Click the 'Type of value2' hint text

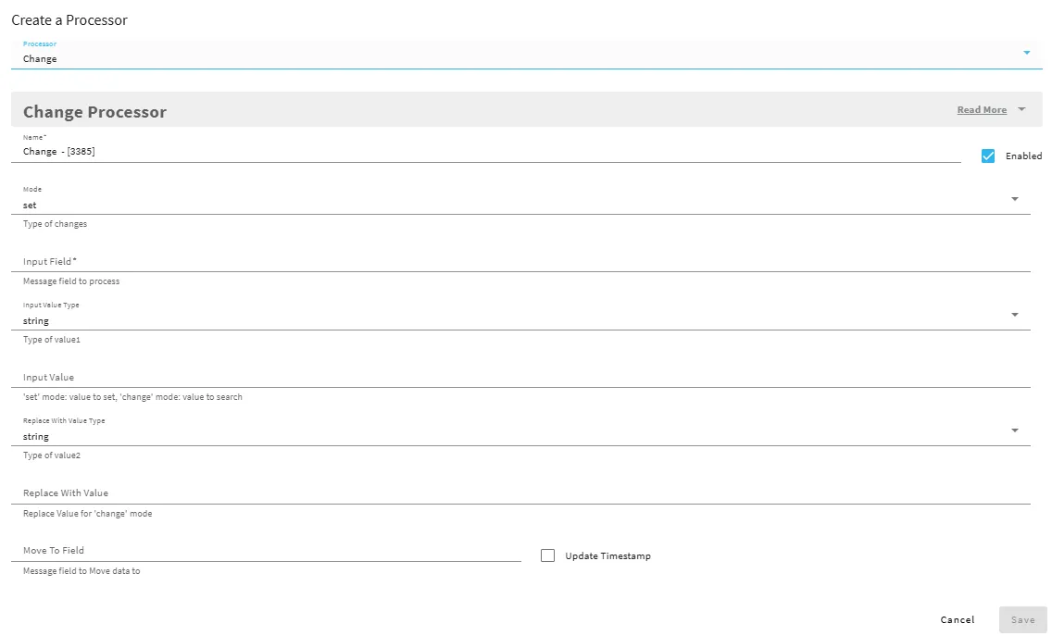click(x=52, y=455)
